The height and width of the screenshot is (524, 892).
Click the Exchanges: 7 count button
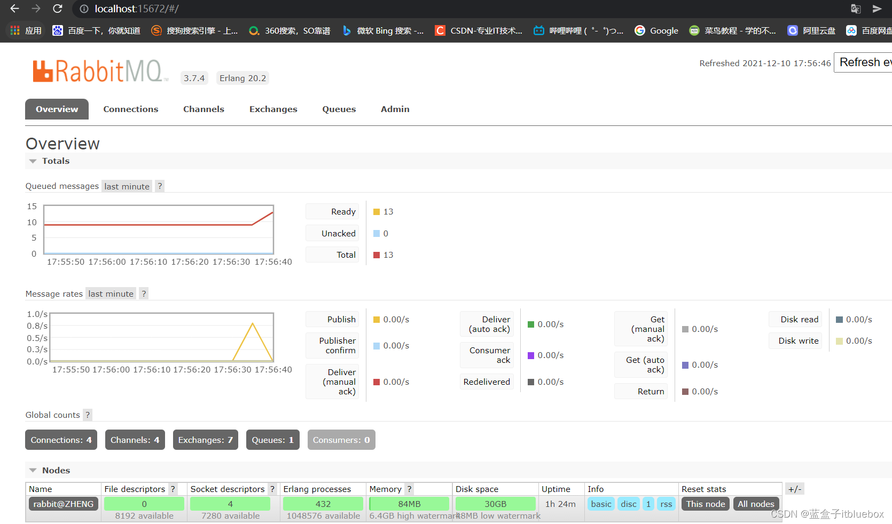(x=205, y=440)
